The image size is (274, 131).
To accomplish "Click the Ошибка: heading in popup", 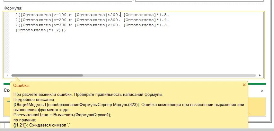I will coord(22,86).
